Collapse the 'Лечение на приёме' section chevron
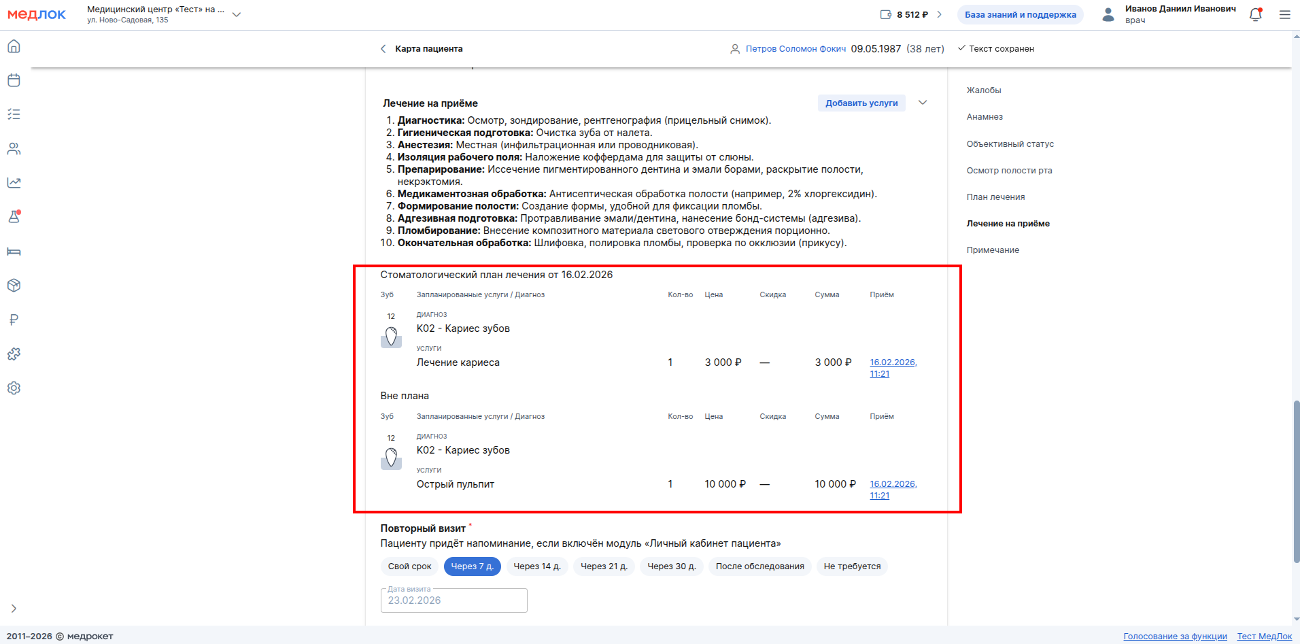 click(923, 103)
